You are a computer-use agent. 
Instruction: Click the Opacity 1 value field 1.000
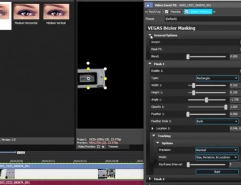tap(235, 107)
